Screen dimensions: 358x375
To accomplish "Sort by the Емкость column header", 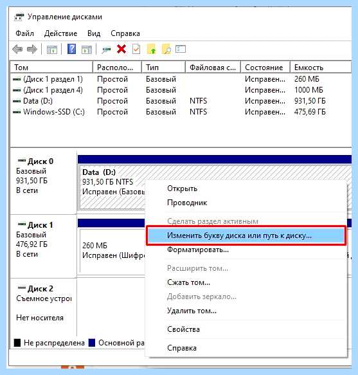I will [321, 68].
